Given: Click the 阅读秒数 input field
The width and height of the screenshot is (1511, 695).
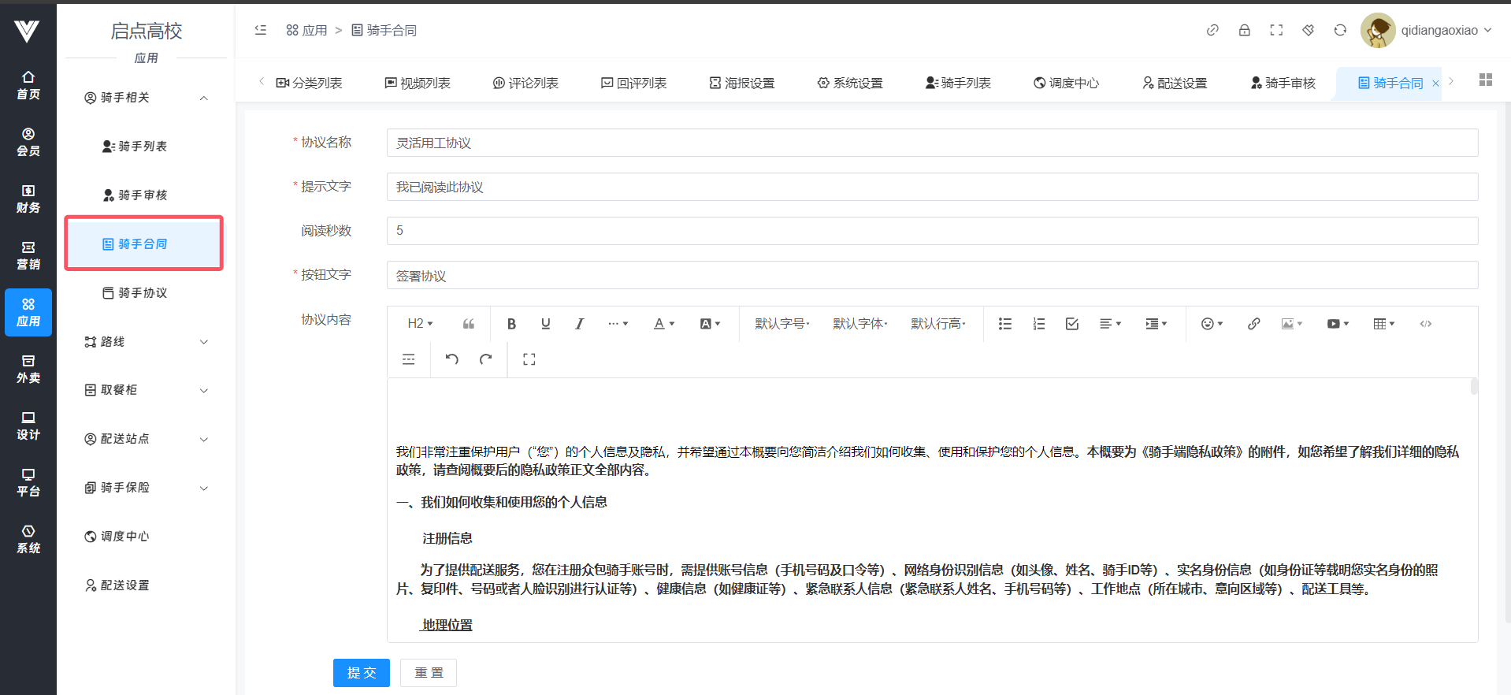Looking at the screenshot, I should pyautogui.click(x=931, y=231).
